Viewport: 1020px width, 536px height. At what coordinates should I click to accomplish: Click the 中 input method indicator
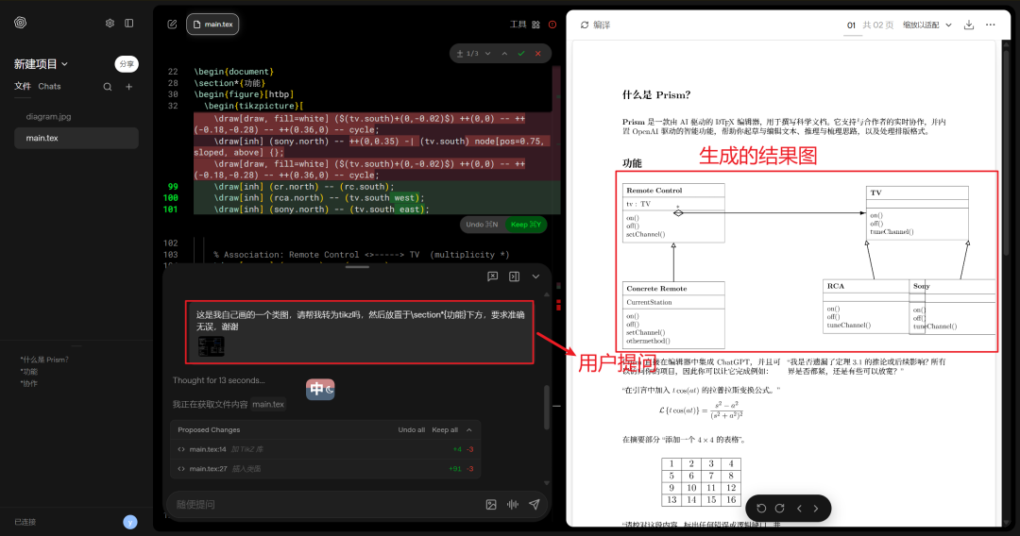click(320, 389)
